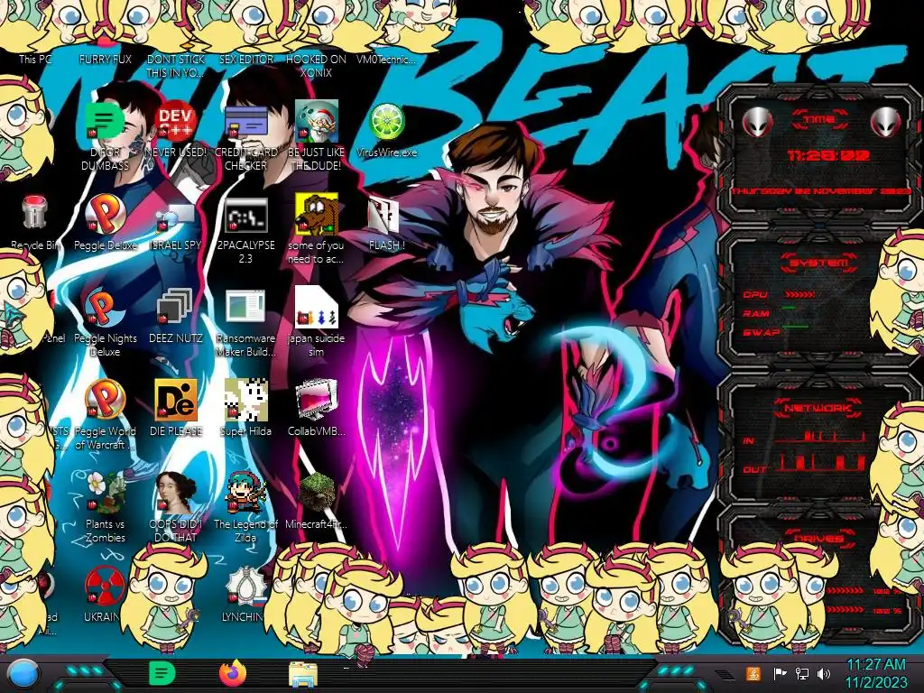The height and width of the screenshot is (693, 924).
Task: Open the network status tray icon
Action: tap(801, 673)
